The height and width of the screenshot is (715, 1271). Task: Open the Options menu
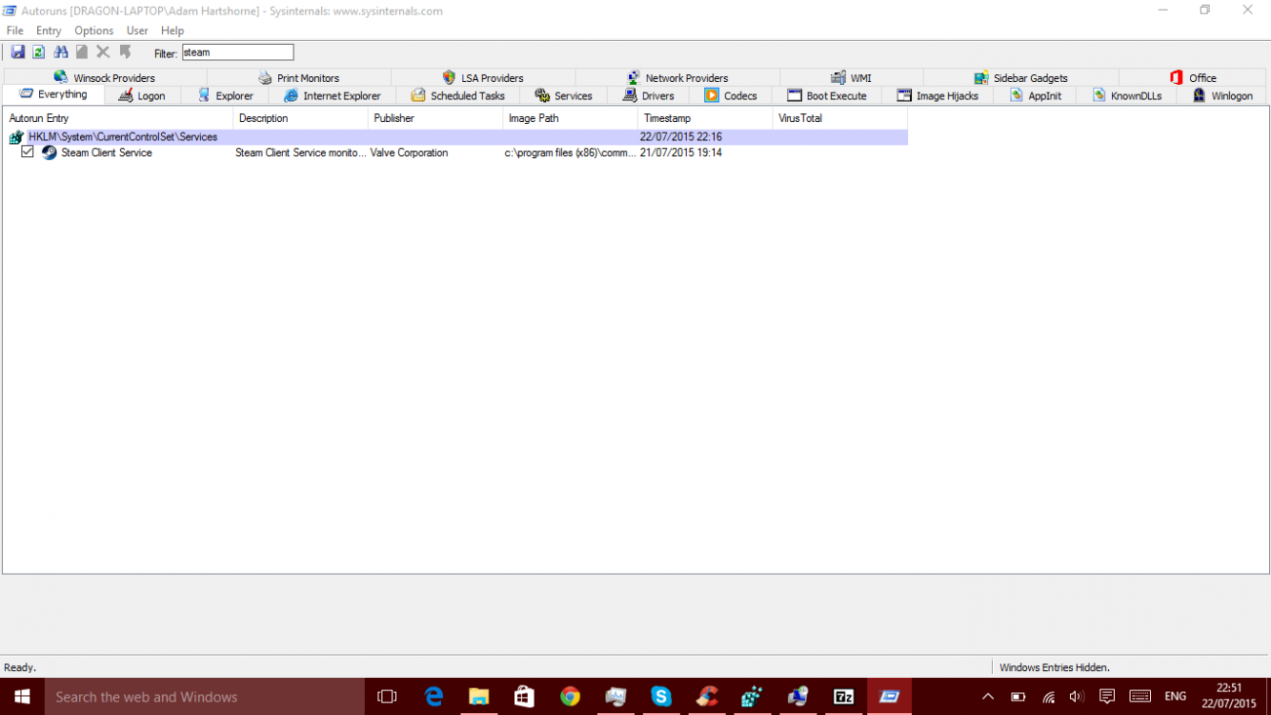[x=94, y=31]
